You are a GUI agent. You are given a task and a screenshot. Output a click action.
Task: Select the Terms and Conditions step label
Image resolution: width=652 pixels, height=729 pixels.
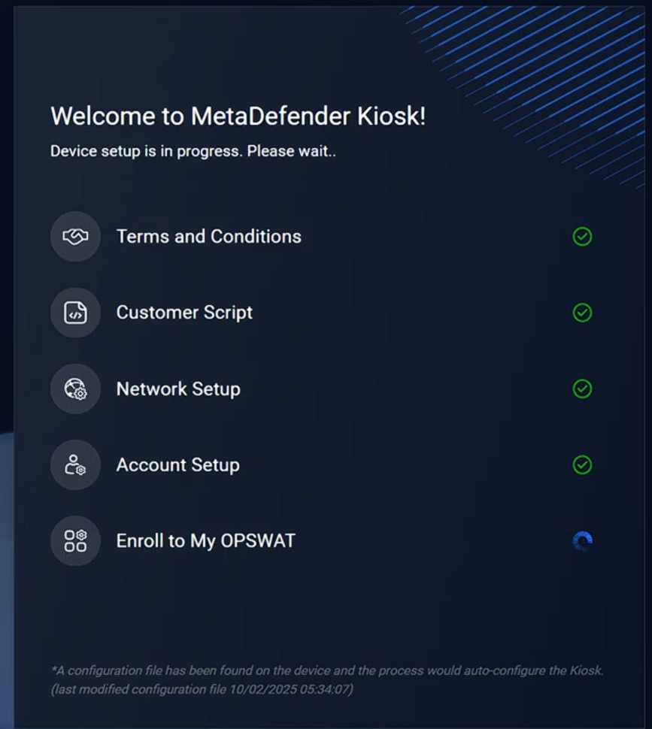pos(209,237)
